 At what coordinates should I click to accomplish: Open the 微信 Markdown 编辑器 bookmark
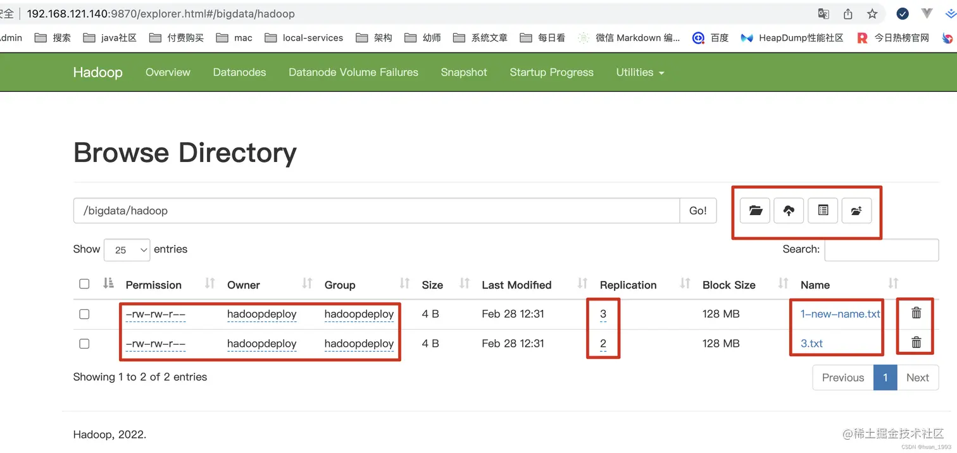[629, 38]
